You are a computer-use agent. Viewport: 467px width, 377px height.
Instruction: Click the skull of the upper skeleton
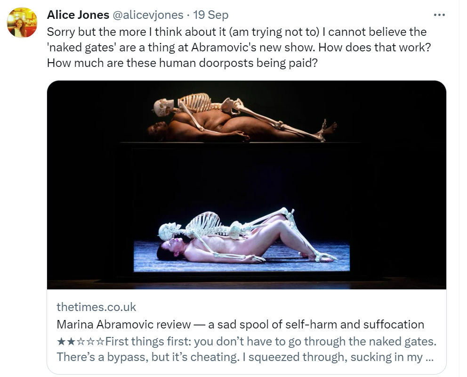coord(163,107)
